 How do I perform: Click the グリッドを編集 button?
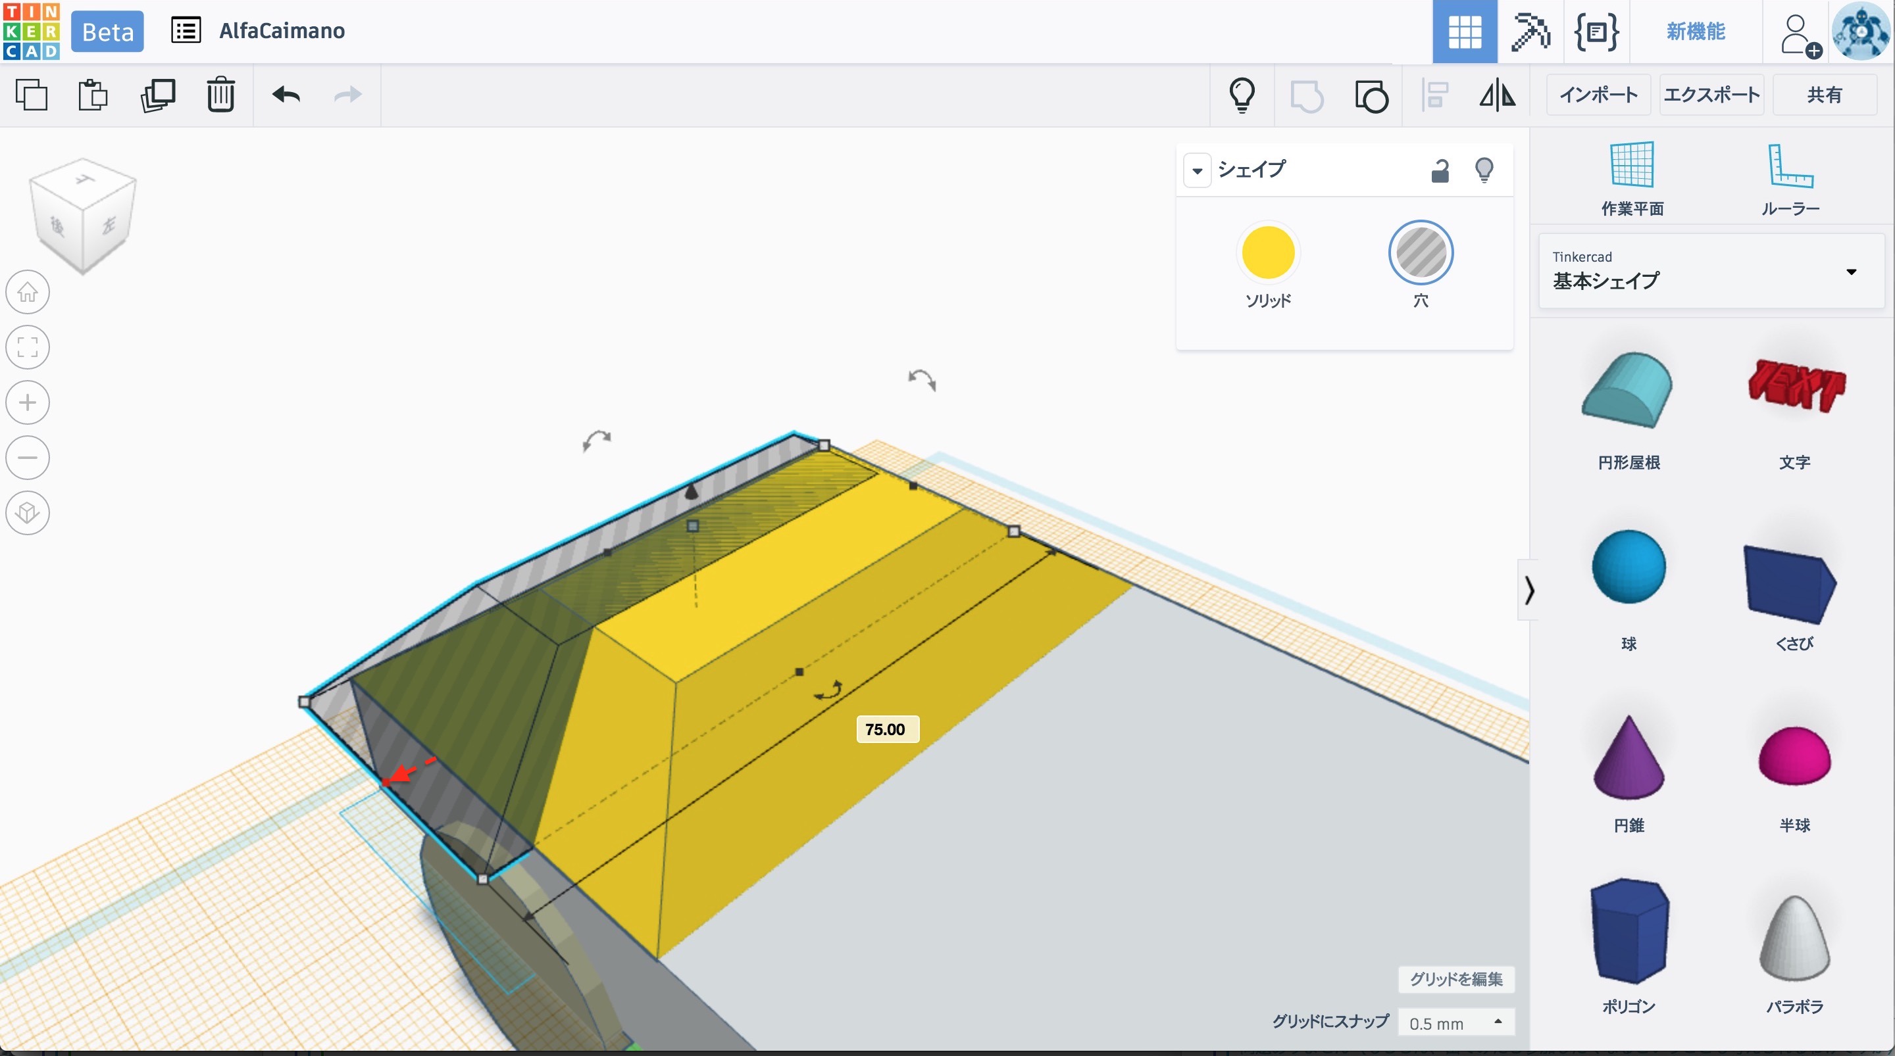tap(1455, 979)
